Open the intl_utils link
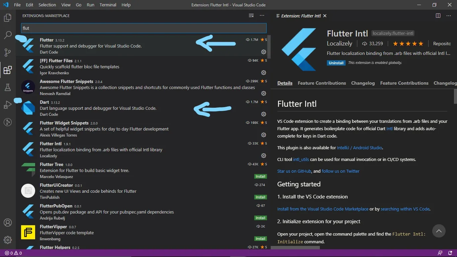This screenshot has height=257, width=457. [301, 159]
